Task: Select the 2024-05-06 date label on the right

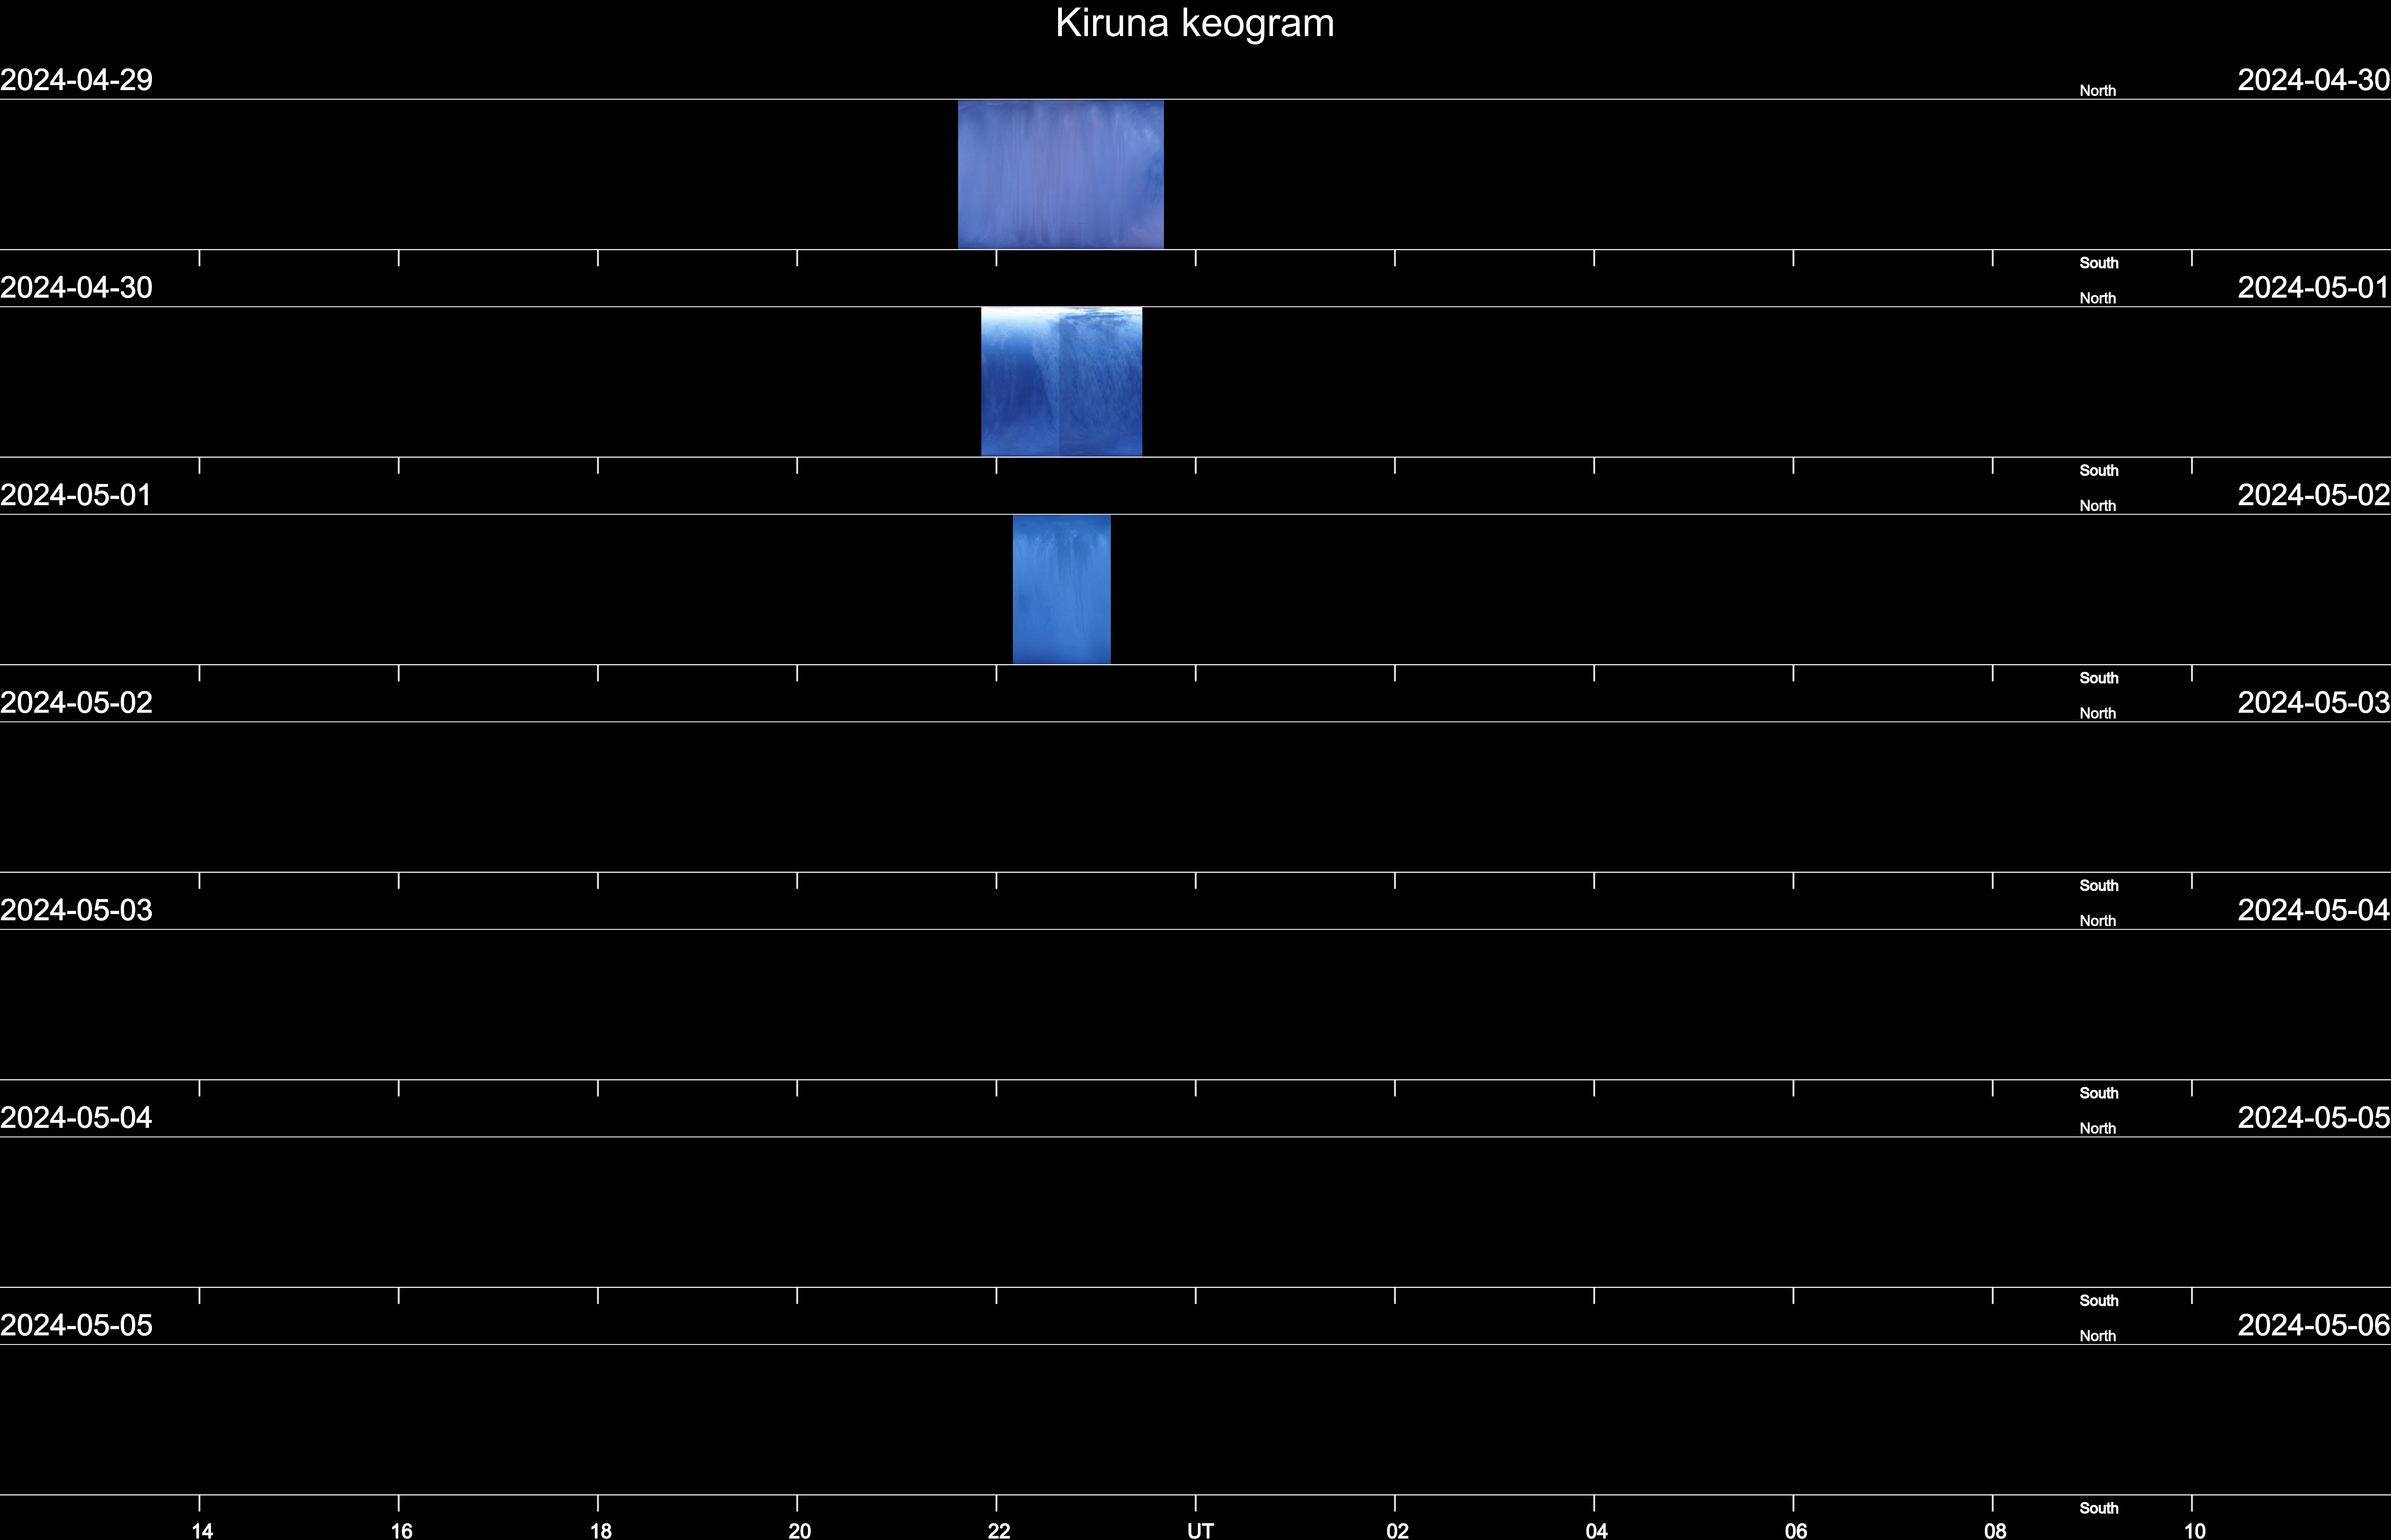Action: pyautogui.click(x=2314, y=1325)
